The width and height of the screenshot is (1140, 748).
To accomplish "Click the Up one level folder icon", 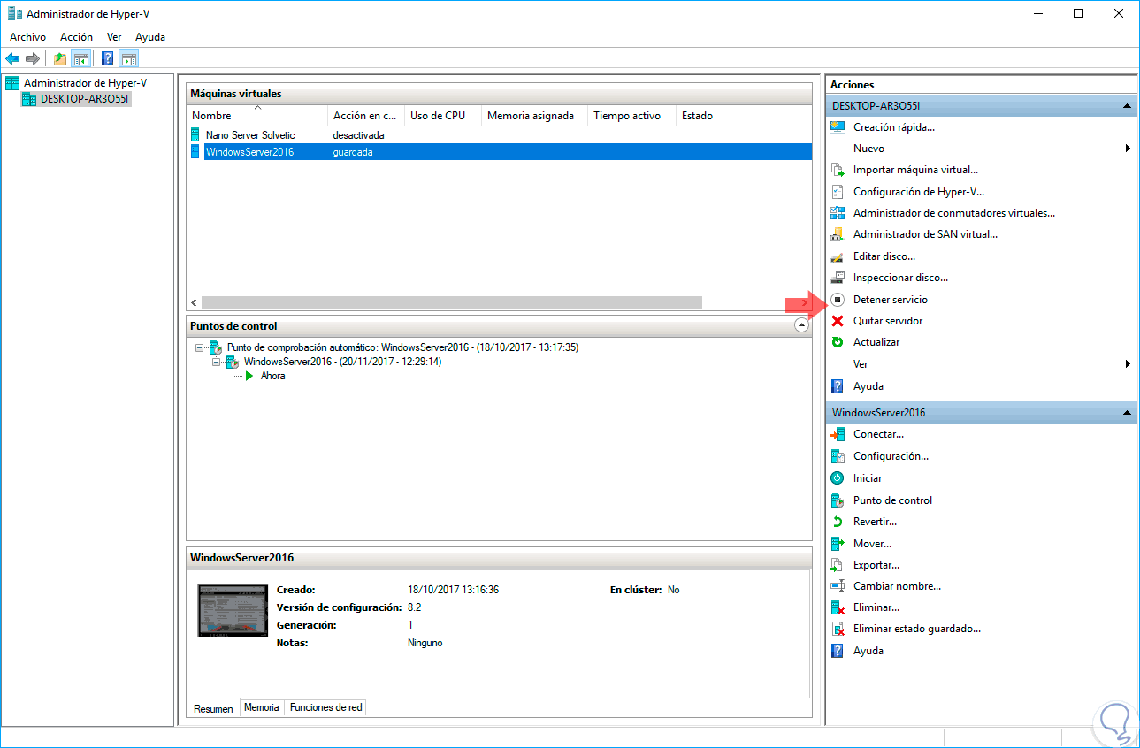I will [60, 59].
